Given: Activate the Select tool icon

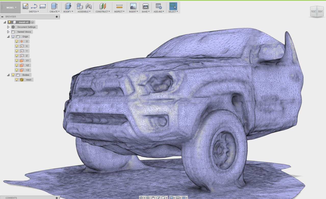Looking at the screenshot, I should (x=173, y=6).
